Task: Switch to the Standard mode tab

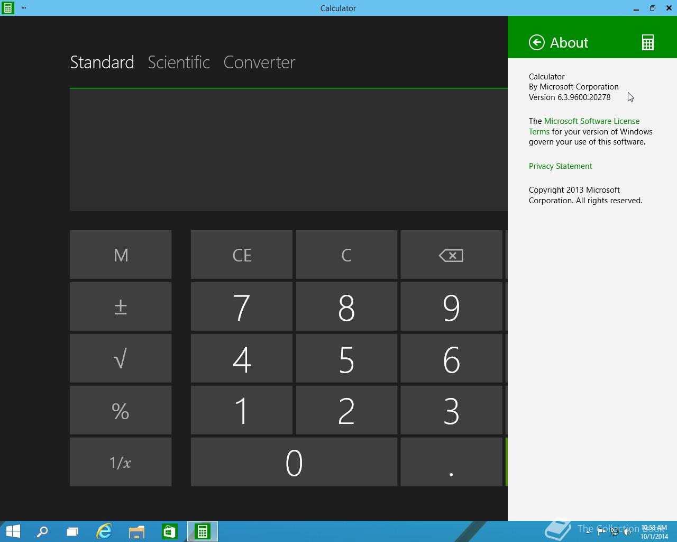Action: pos(102,62)
